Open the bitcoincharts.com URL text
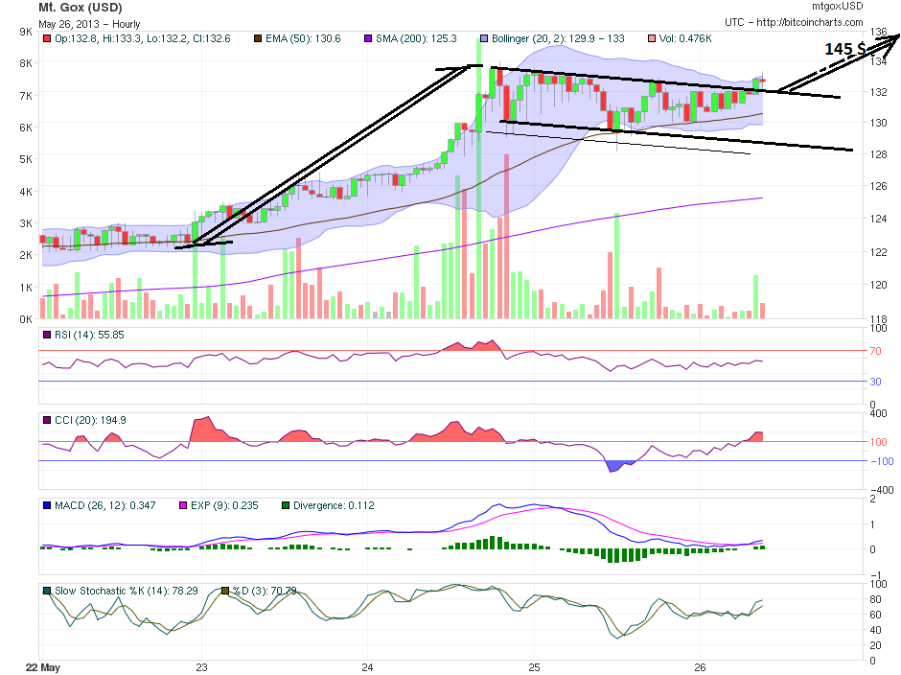901x675 pixels. tap(810, 22)
